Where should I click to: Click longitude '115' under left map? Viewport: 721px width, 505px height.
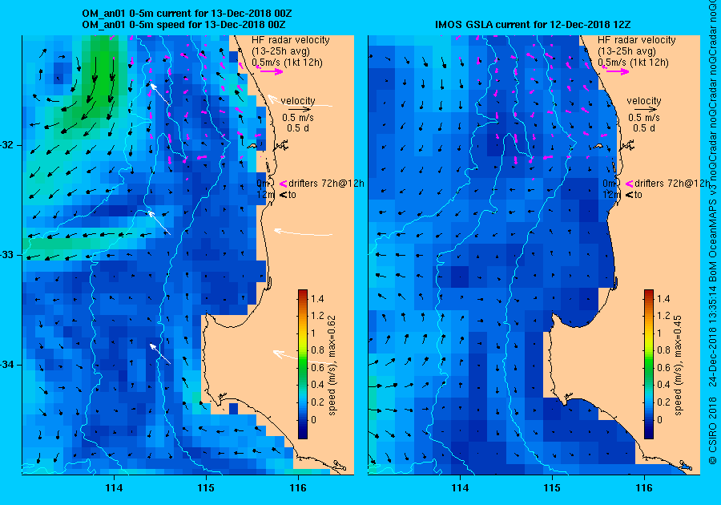[x=206, y=488]
